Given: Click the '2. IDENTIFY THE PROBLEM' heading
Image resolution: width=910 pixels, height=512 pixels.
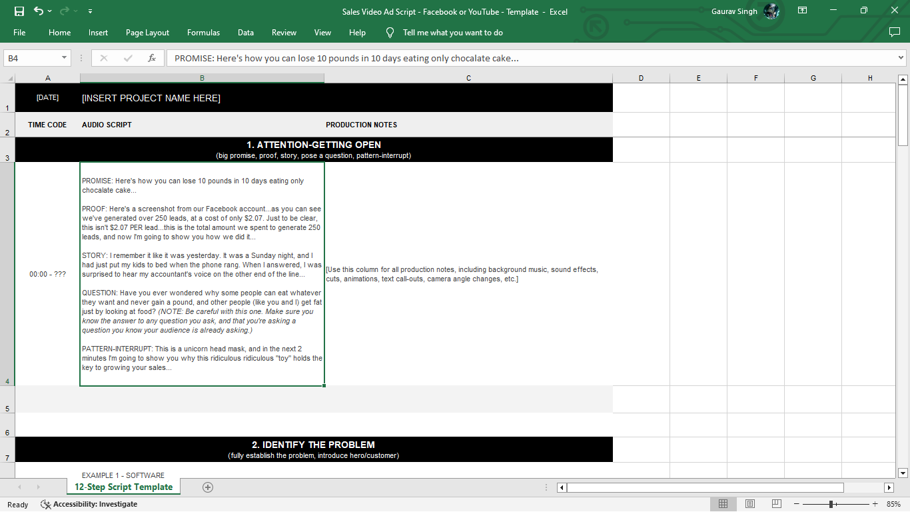Looking at the screenshot, I should click(x=314, y=449).
